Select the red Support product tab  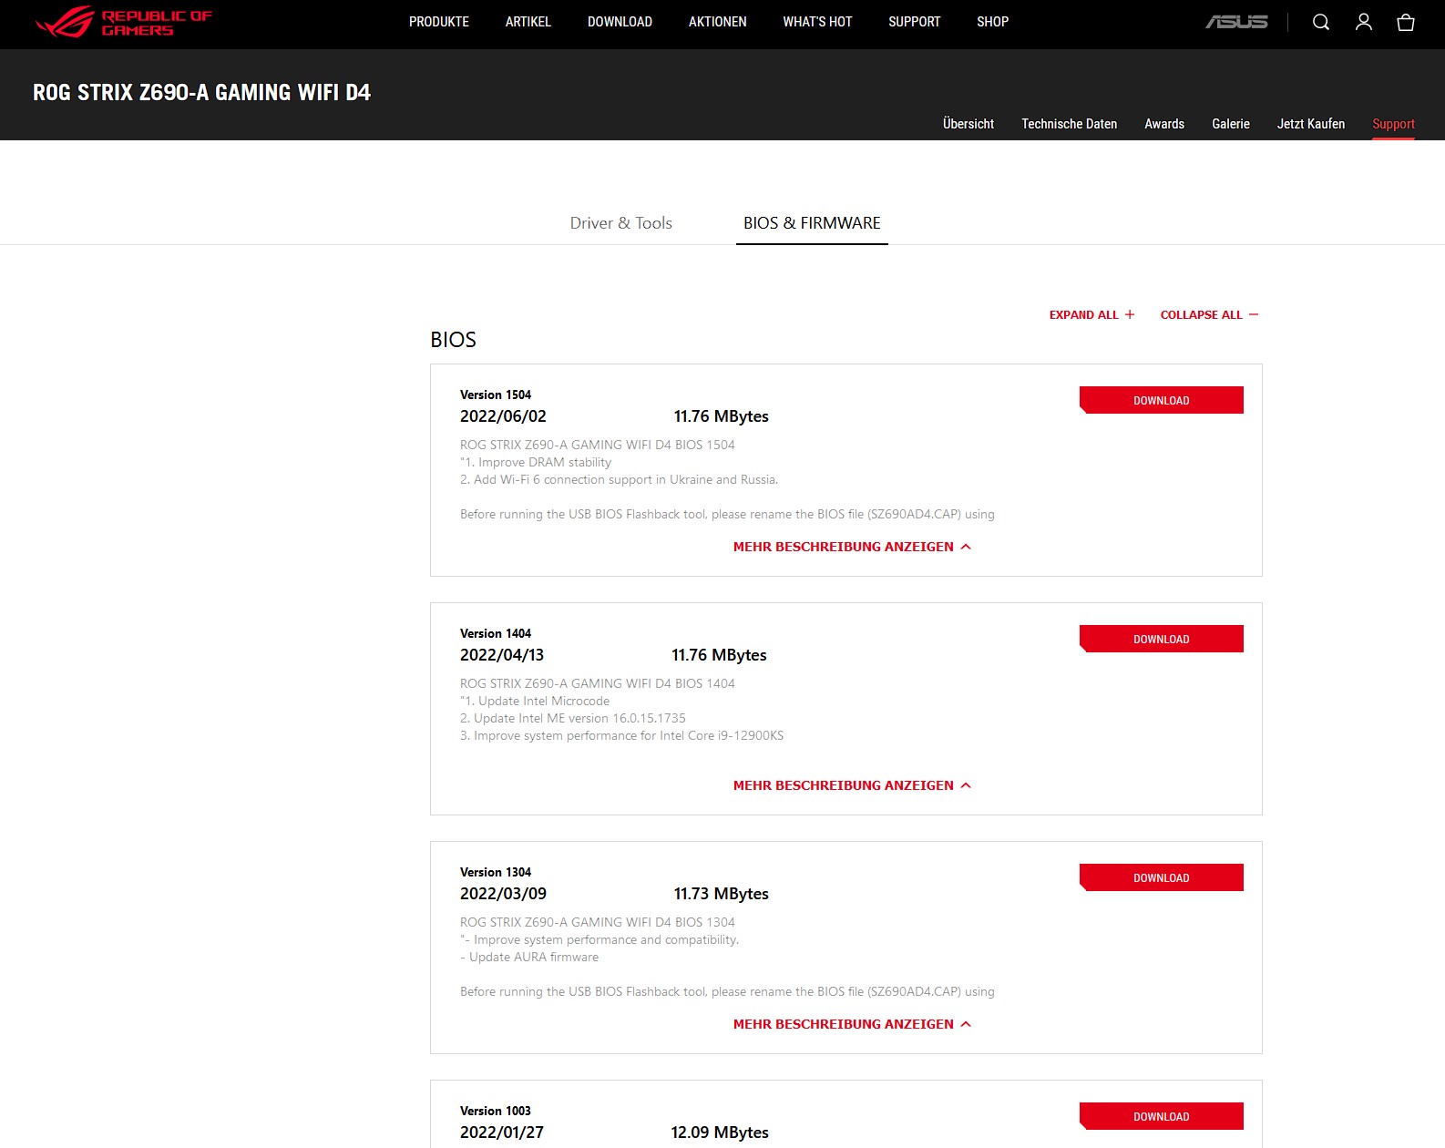coord(1393,124)
